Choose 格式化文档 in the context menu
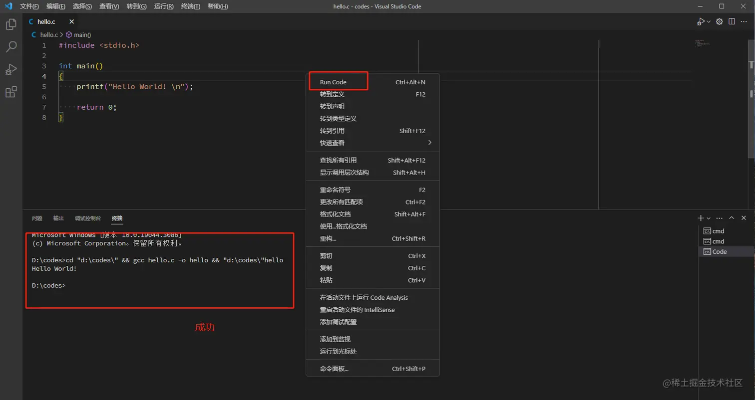Viewport: 755px width, 400px height. point(373,214)
